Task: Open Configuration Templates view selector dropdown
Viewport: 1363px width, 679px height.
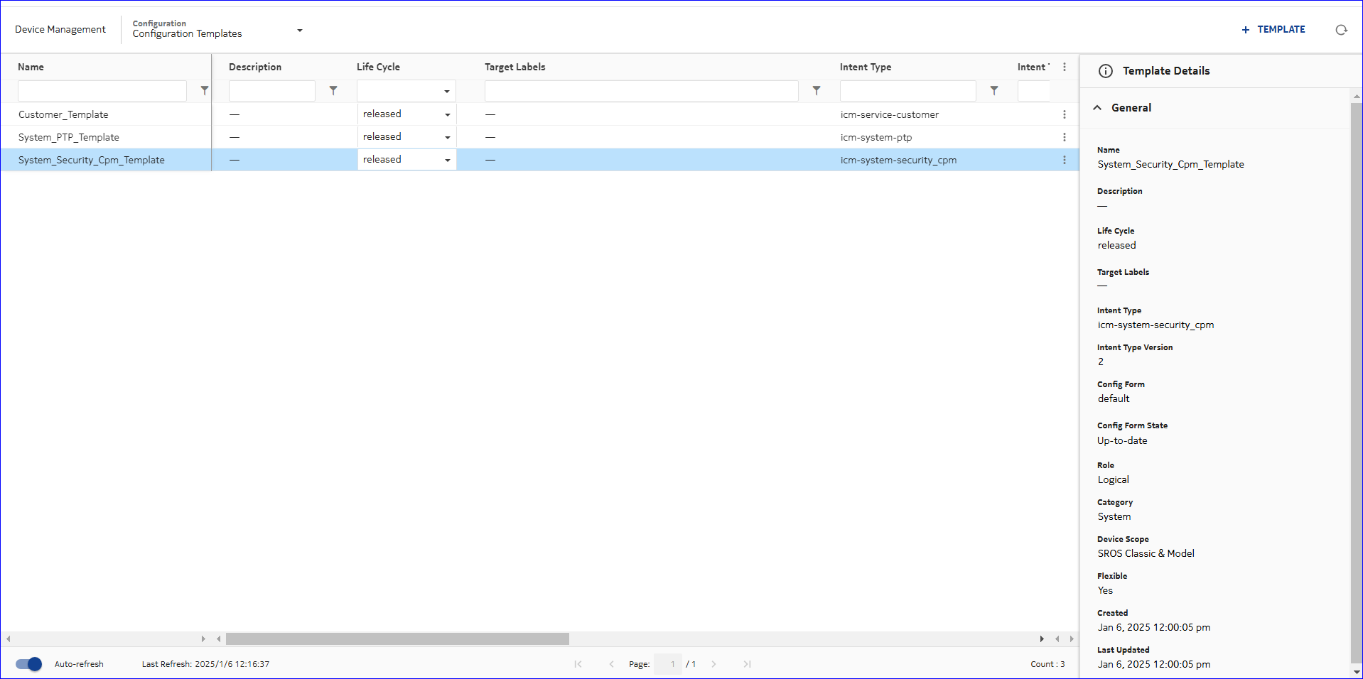Action: pos(299,31)
